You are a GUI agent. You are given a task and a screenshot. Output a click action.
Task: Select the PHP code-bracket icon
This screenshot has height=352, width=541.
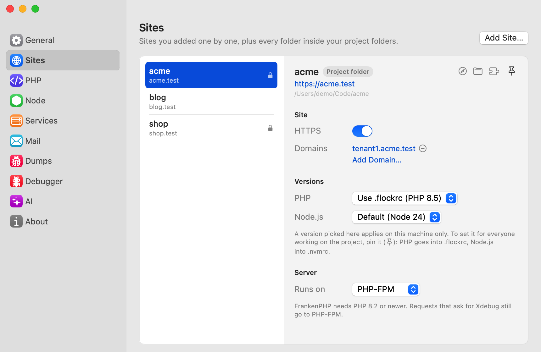[16, 80]
